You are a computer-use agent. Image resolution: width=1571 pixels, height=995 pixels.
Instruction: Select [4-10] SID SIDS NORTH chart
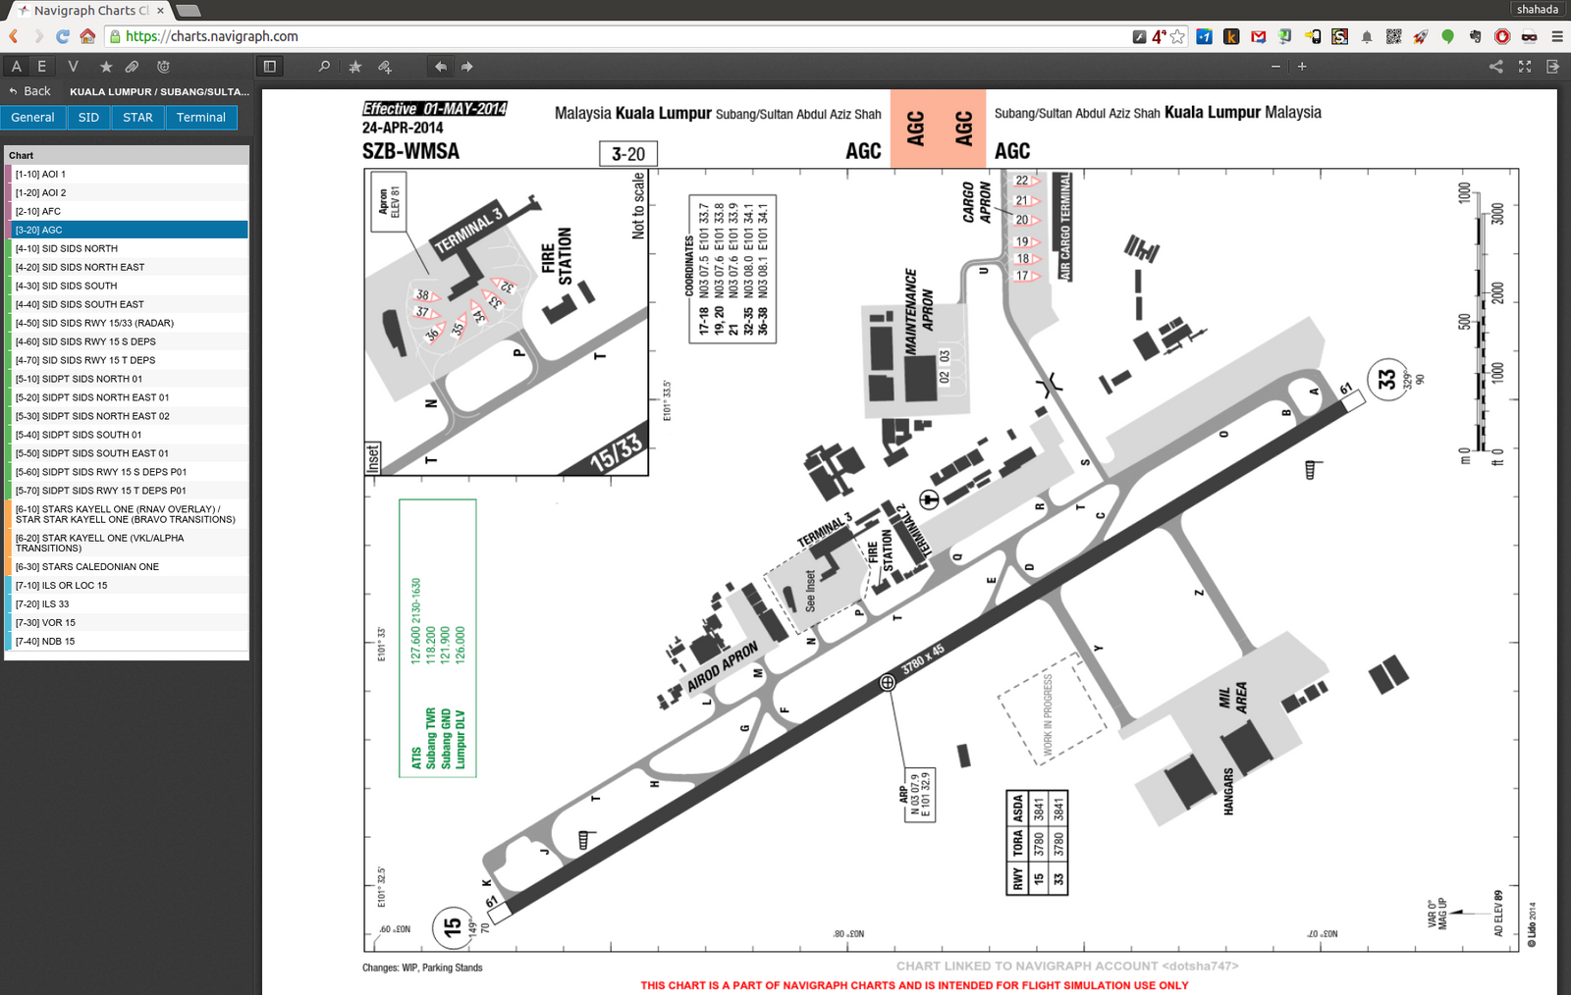[x=67, y=249]
